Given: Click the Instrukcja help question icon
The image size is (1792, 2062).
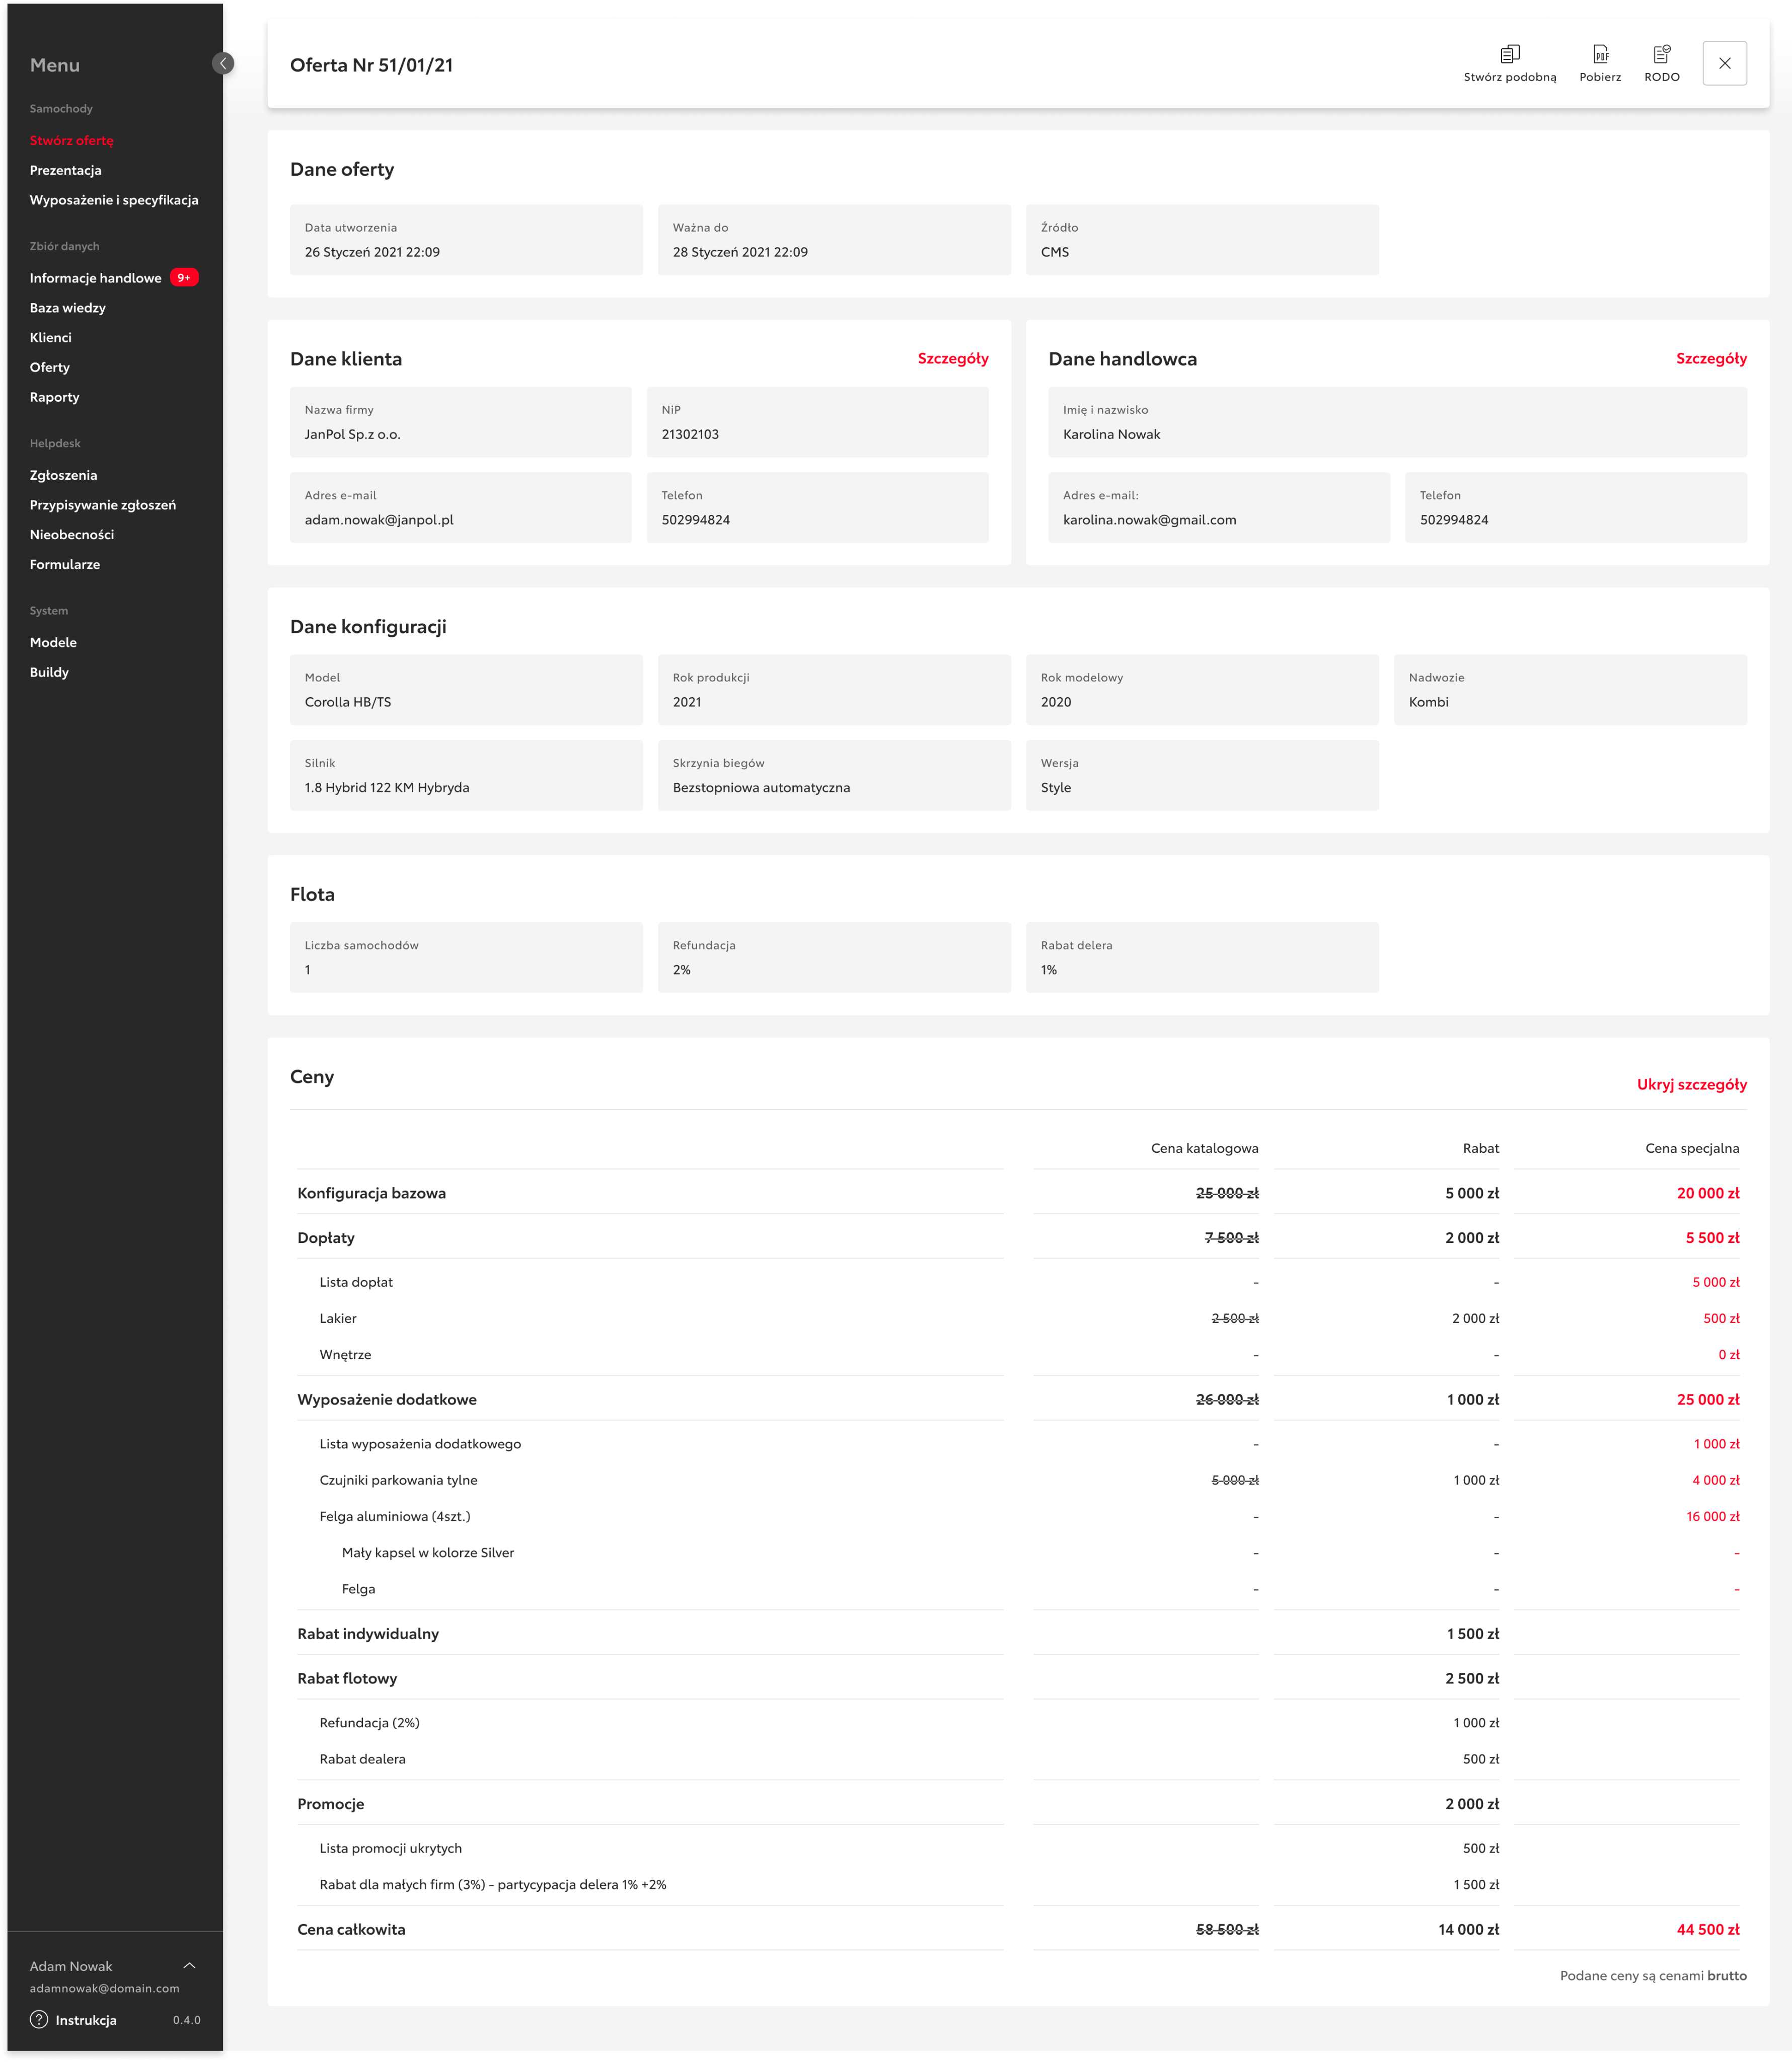Looking at the screenshot, I should pyautogui.click(x=39, y=2019).
